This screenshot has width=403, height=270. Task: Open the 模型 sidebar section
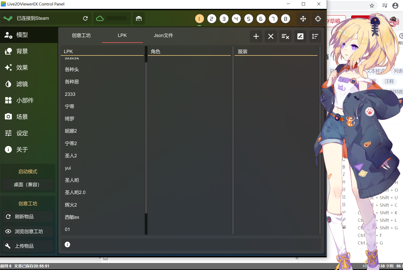[29, 35]
